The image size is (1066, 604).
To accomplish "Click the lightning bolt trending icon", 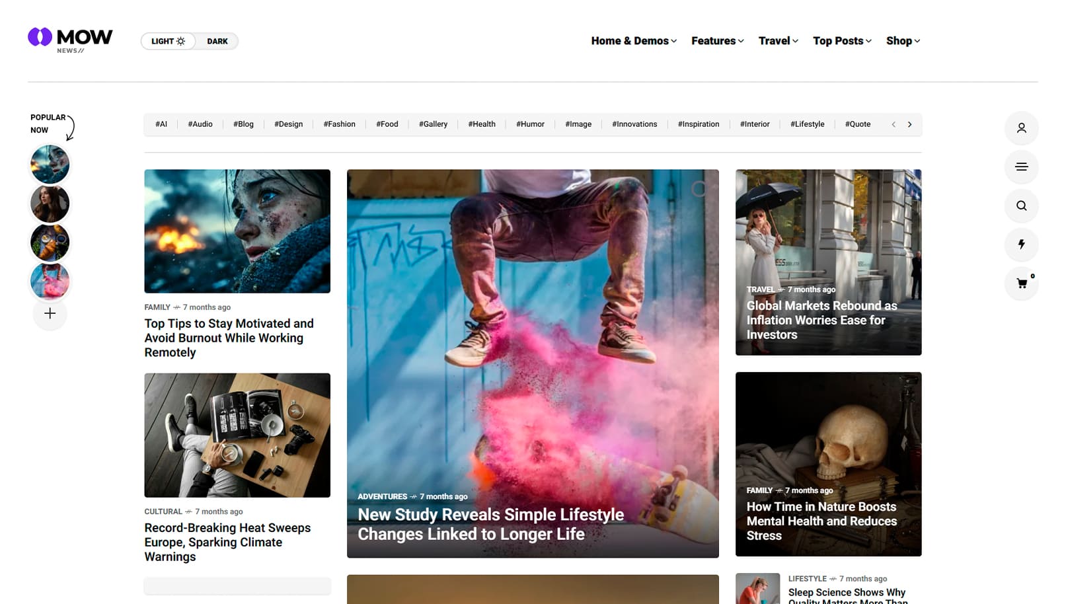I will click(1021, 244).
